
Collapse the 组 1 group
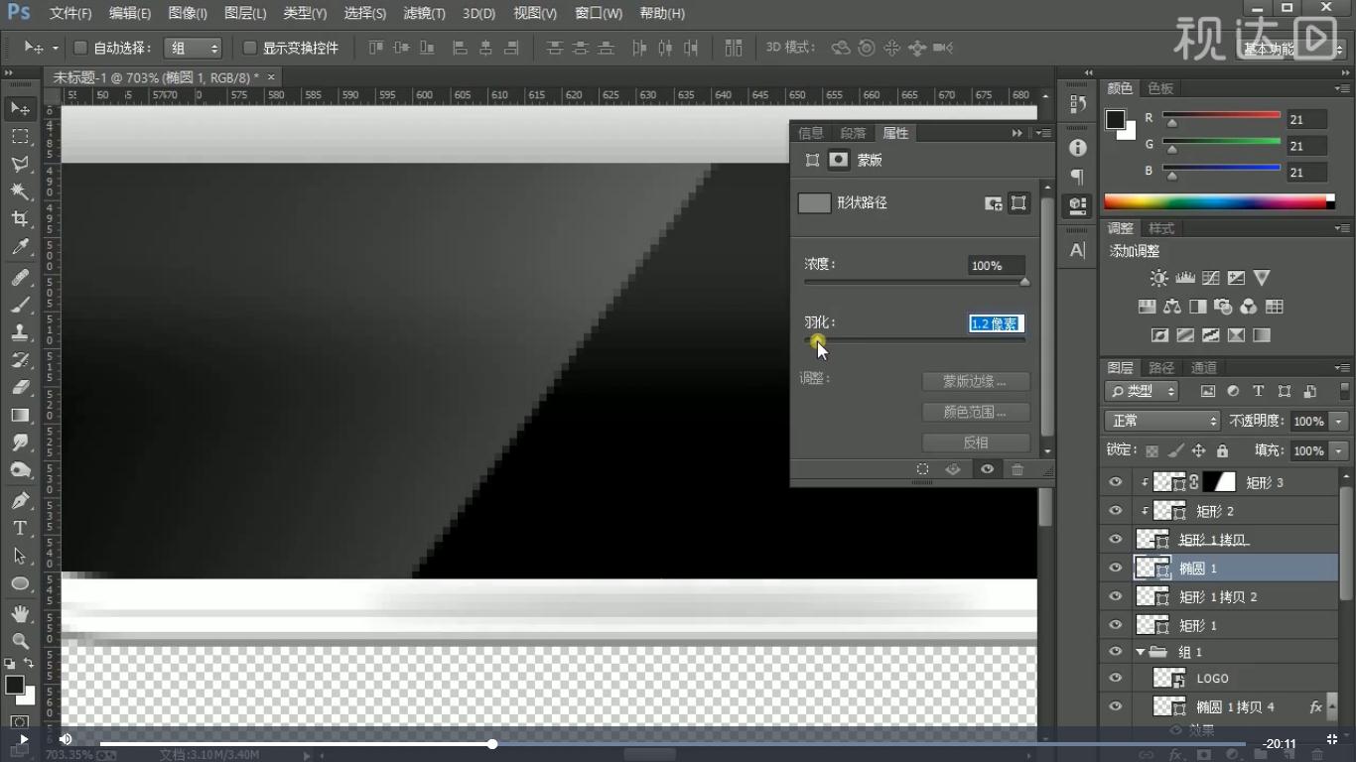[1141, 652]
